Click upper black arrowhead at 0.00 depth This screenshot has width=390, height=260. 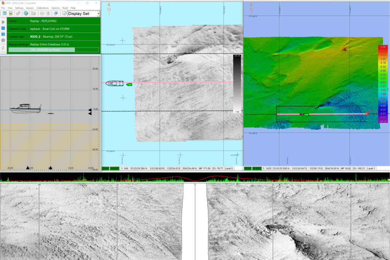90,110
